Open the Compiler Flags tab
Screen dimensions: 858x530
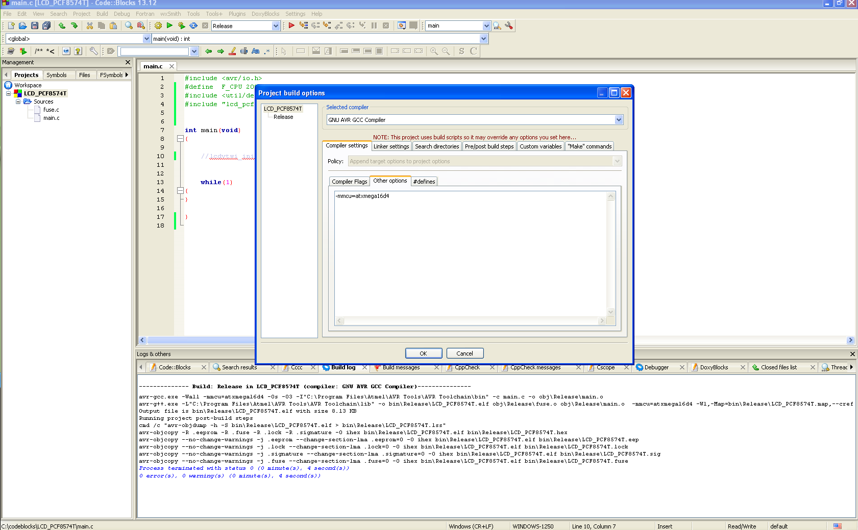pyautogui.click(x=349, y=182)
